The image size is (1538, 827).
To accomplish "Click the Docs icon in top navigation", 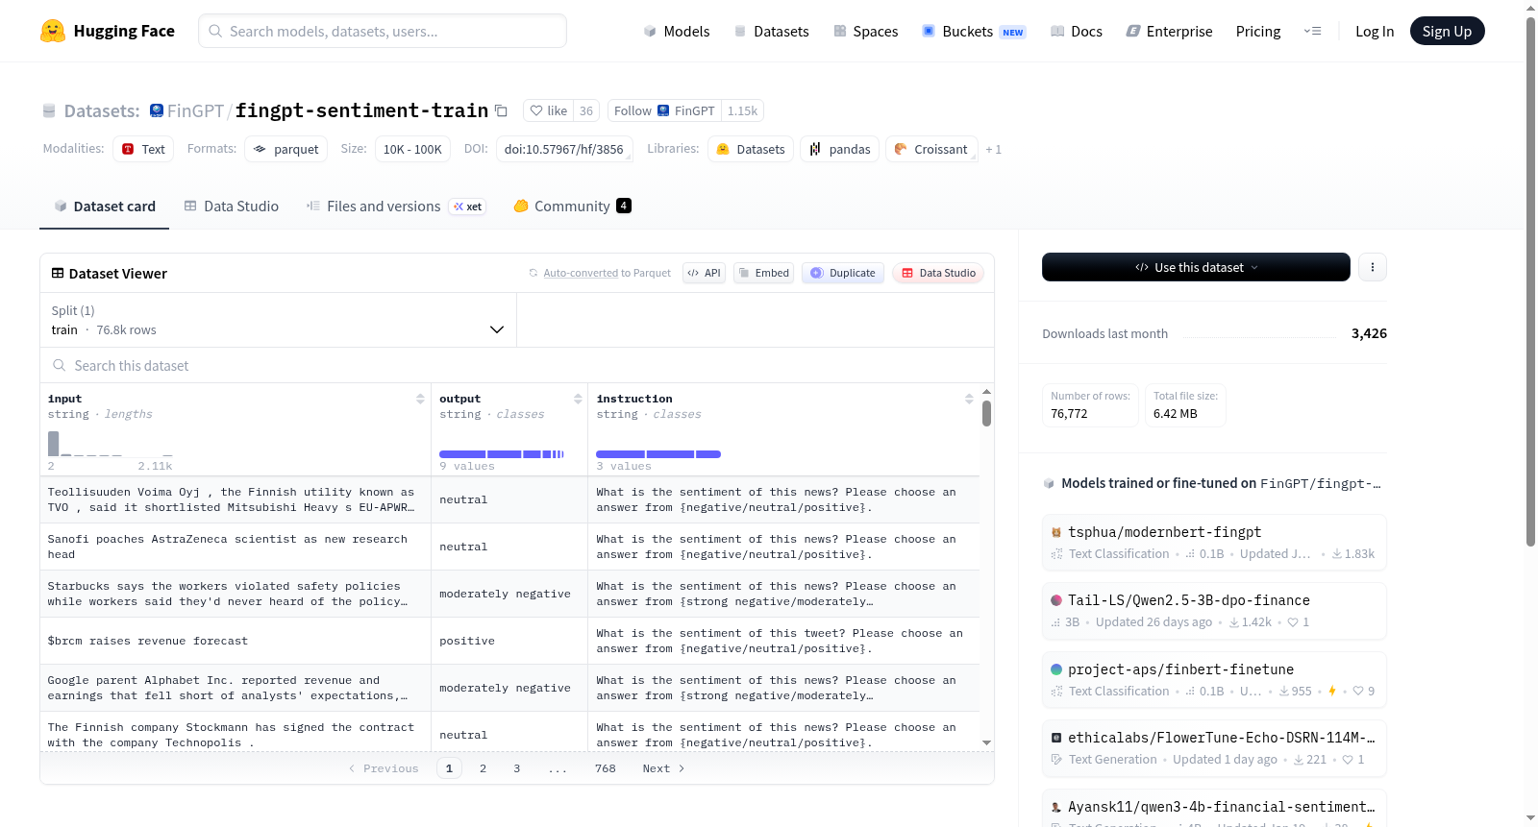I will click(x=1057, y=32).
